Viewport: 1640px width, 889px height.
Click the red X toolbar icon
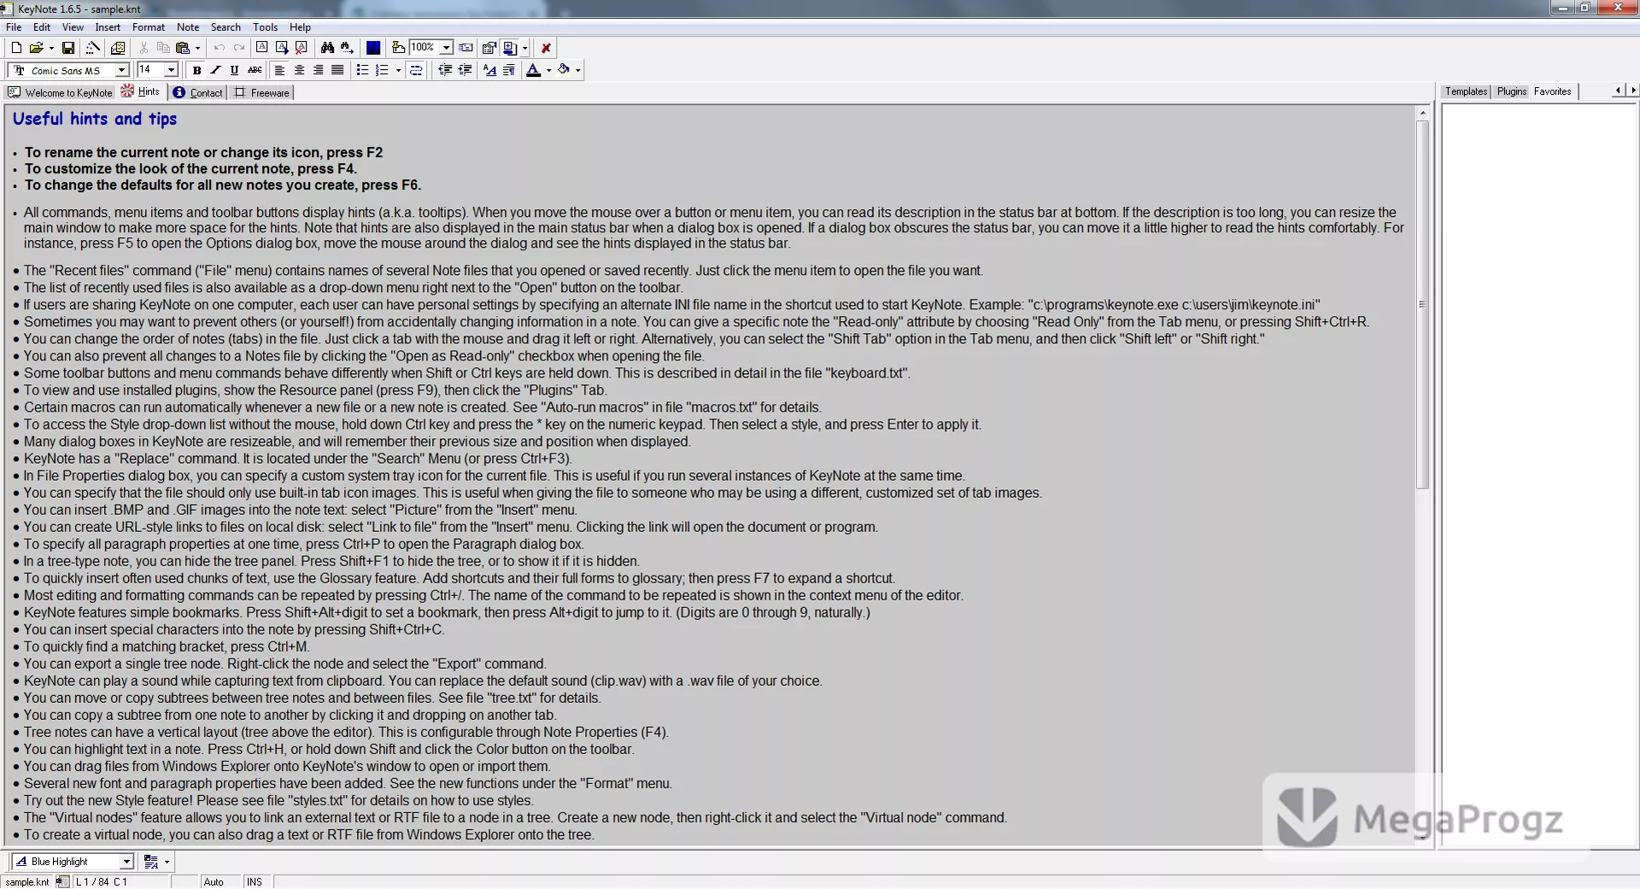point(546,48)
